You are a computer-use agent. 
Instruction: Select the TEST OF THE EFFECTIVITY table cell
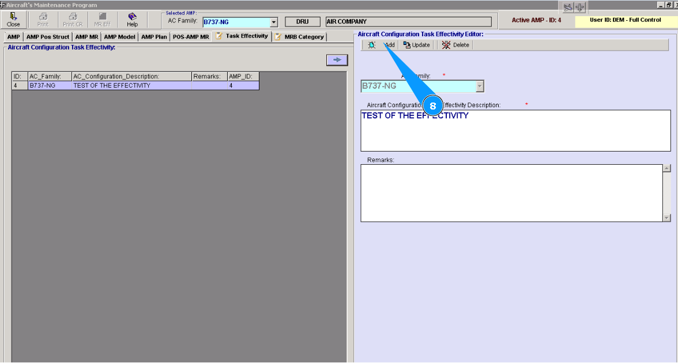coord(131,85)
